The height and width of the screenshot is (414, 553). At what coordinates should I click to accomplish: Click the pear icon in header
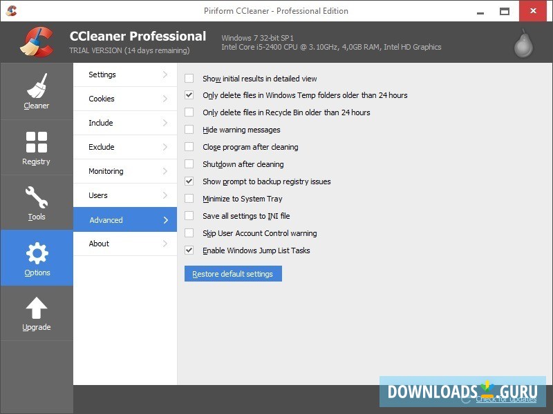pyautogui.click(x=523, y=43)
